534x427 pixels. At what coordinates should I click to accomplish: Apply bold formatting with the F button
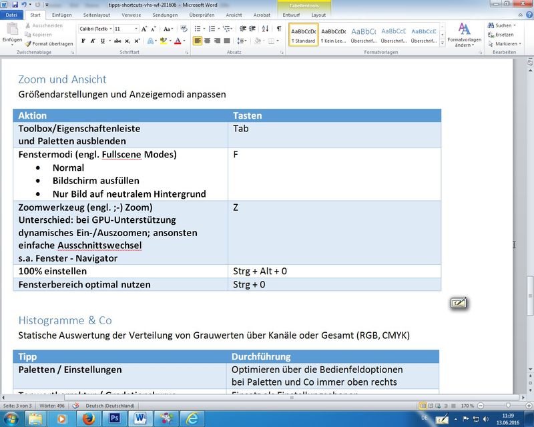pyautogui.click(x=83, y=41)
